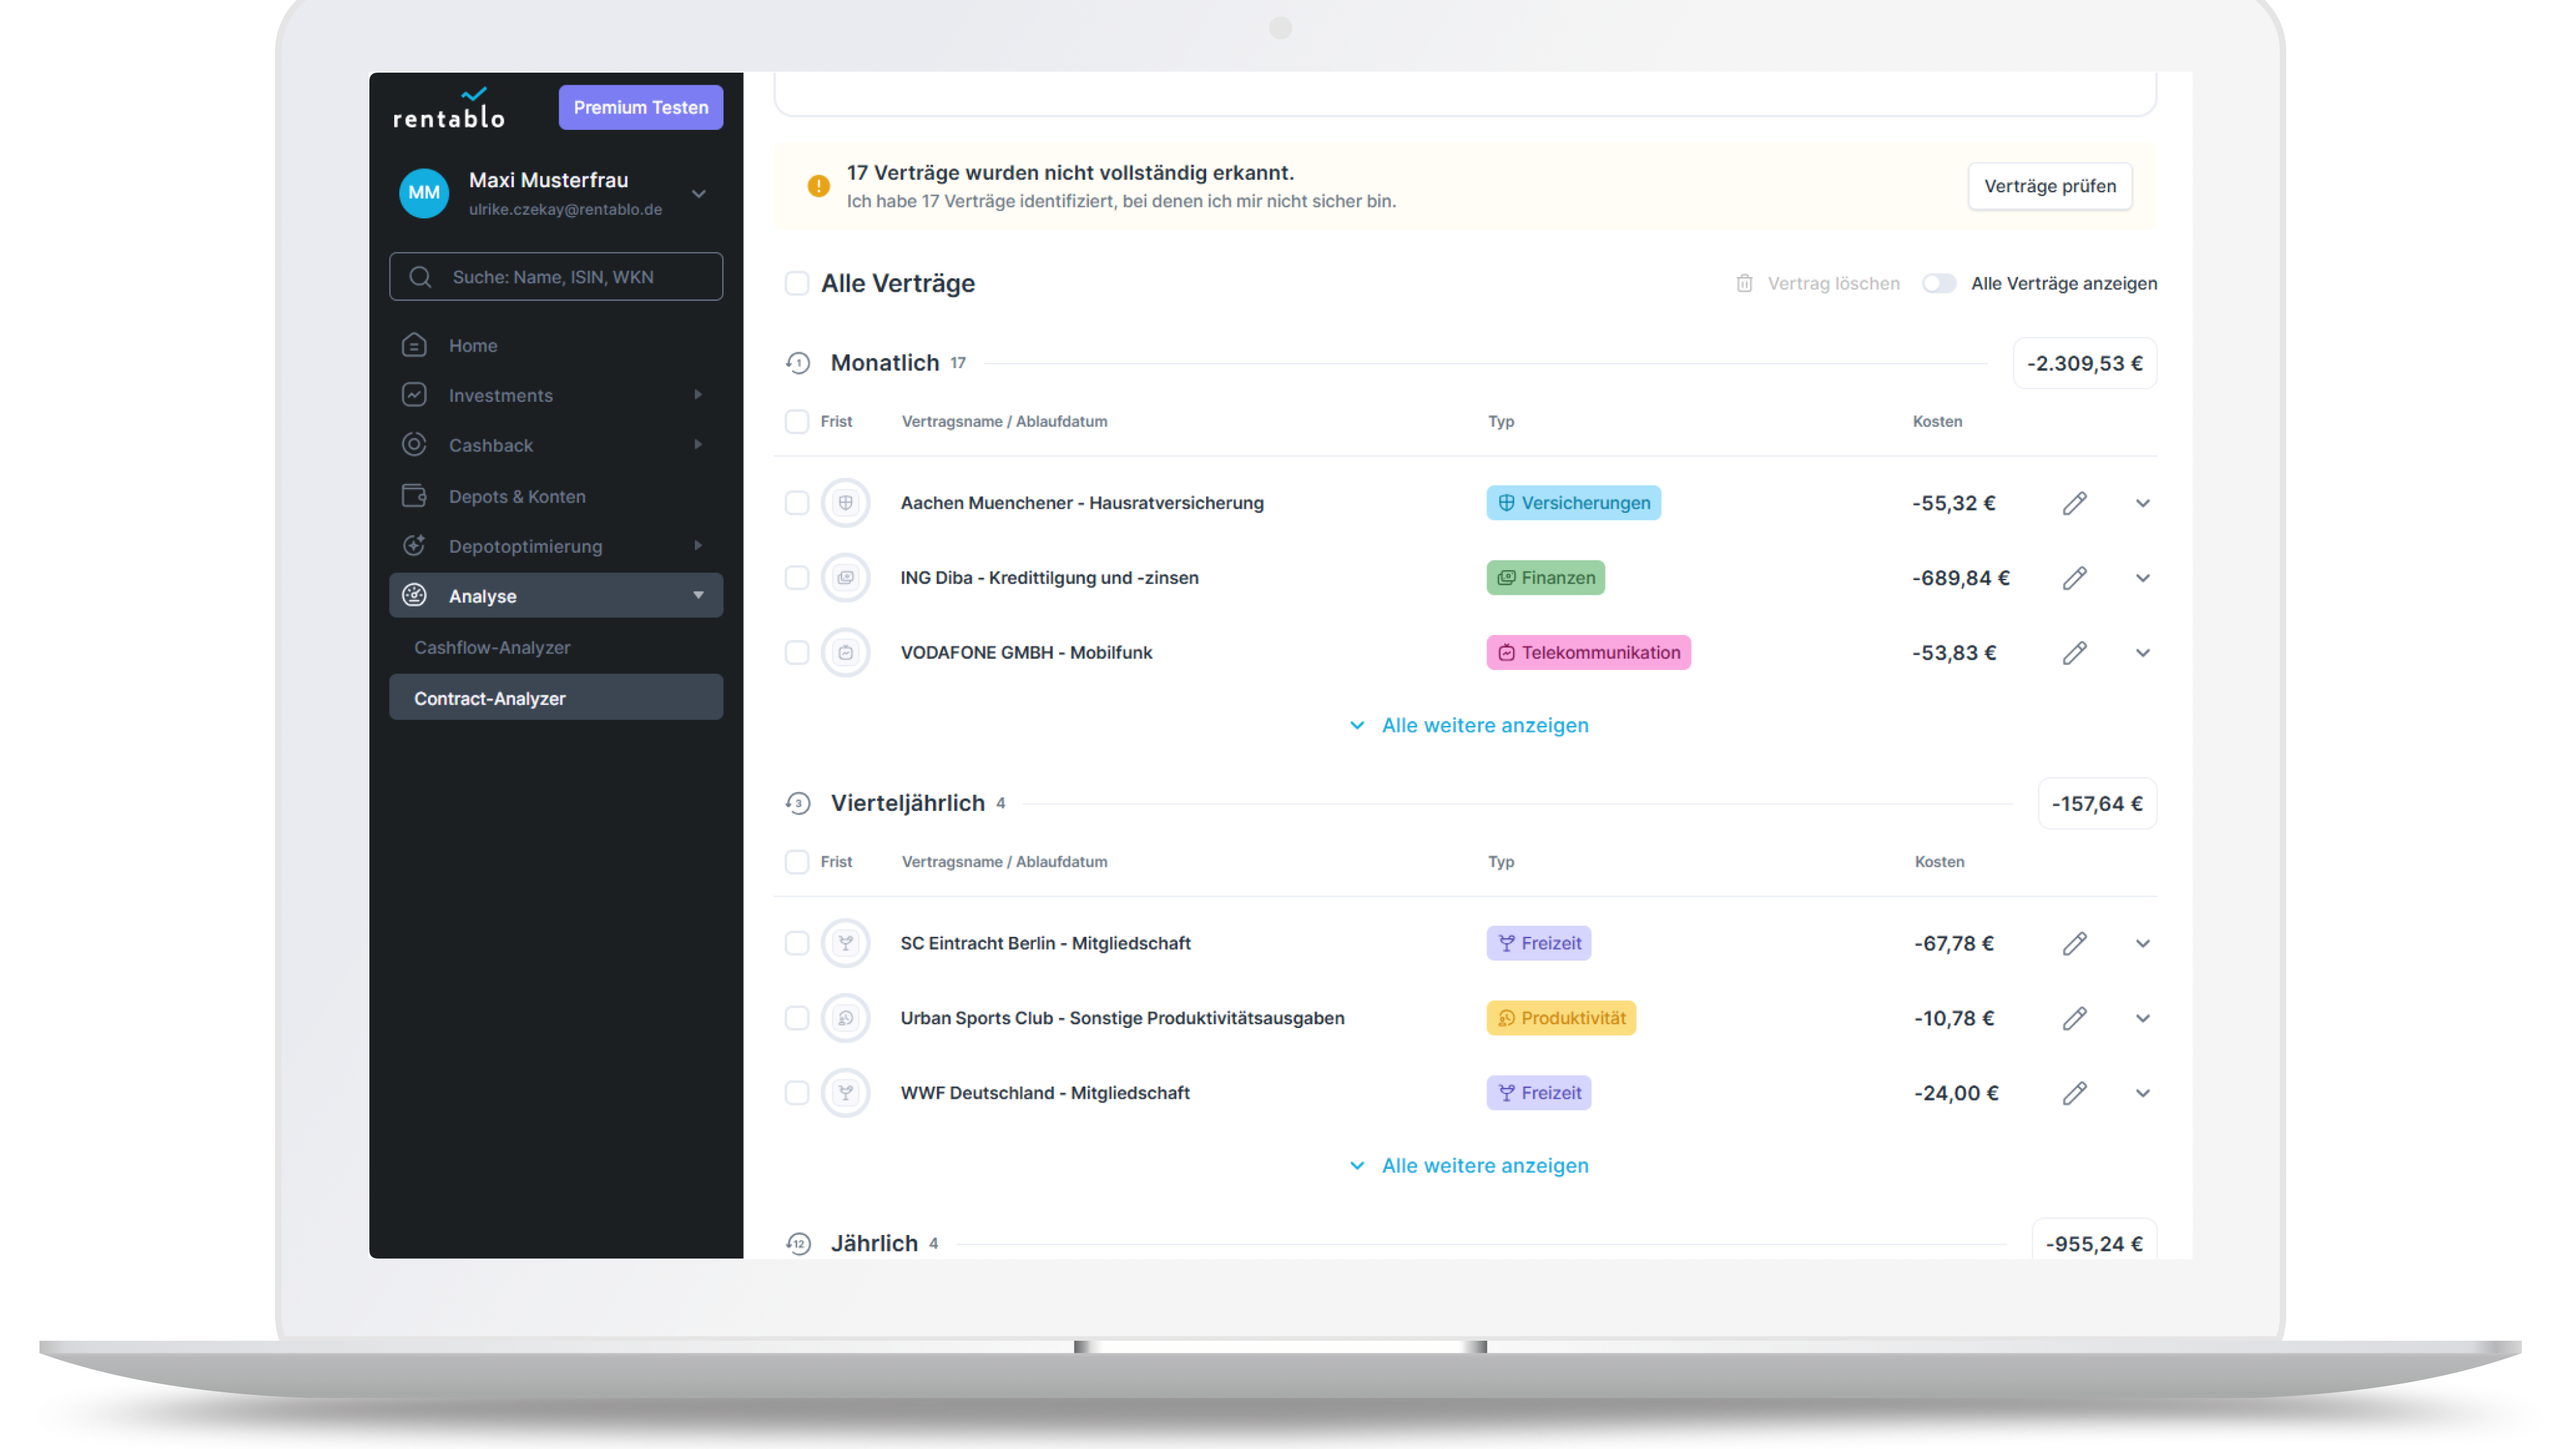Click the Jährlich clock icon
Viewport: 2576px width, 1449px height.
tap(797, 1244)
